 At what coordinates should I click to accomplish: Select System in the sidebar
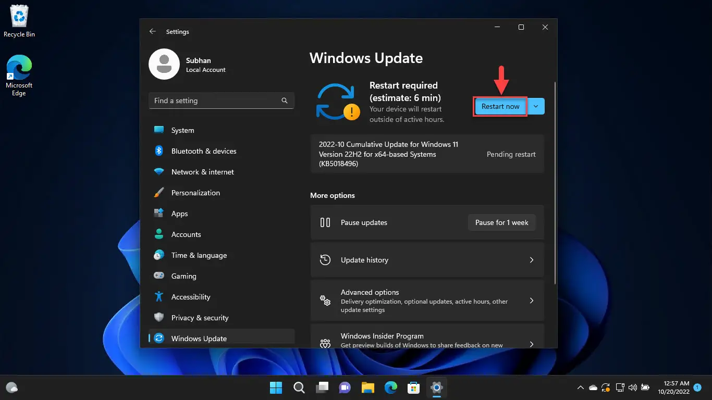point(222,130)
